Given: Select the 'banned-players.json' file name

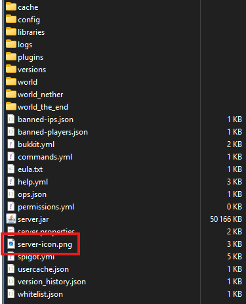Looking at the screenshot, I should click(x=52, y=132).
